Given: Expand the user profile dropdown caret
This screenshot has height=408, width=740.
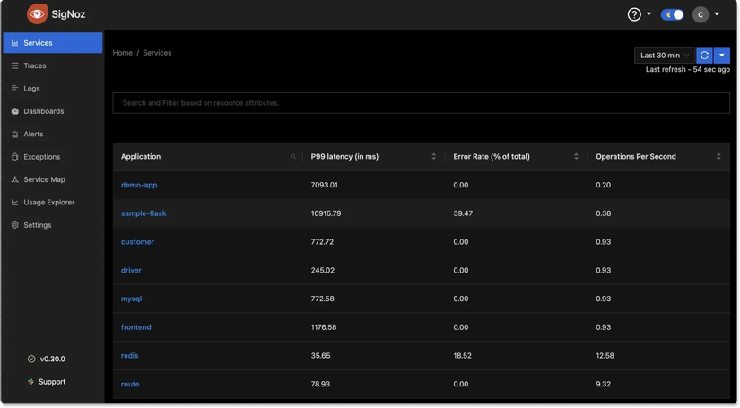Looking at the screenshot, I should pos(717,14).
